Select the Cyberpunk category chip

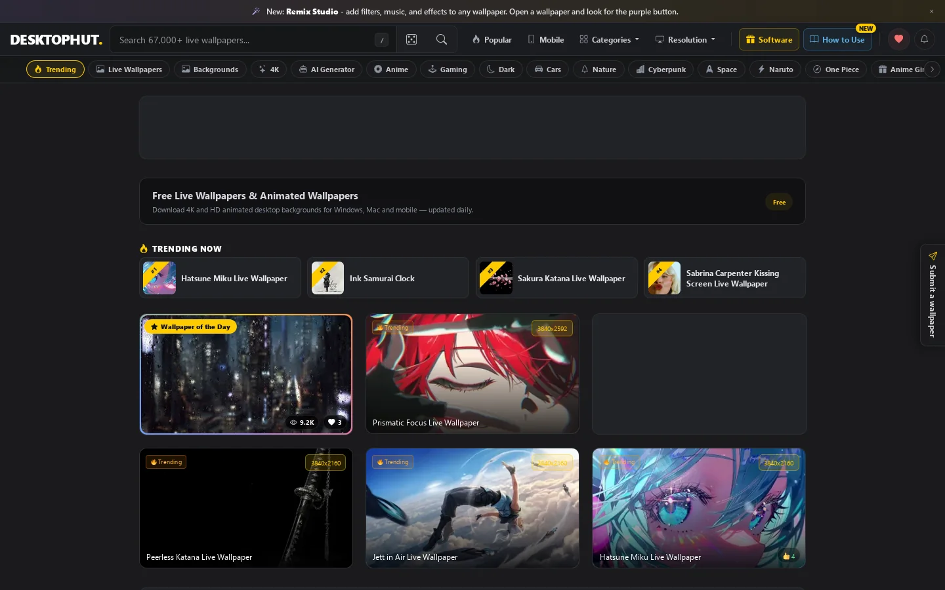point(661,69)
